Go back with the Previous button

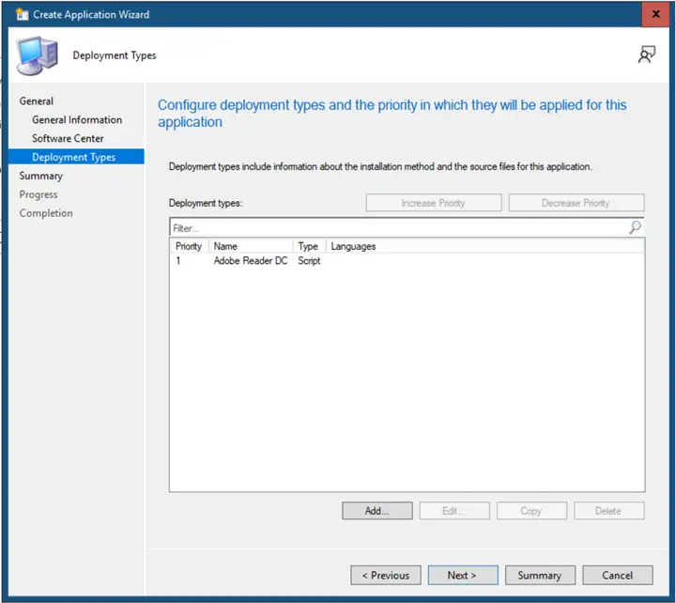click(386, 576)
